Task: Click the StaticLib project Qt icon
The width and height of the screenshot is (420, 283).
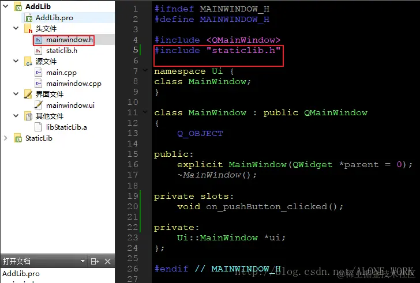Action: point(18,138)
